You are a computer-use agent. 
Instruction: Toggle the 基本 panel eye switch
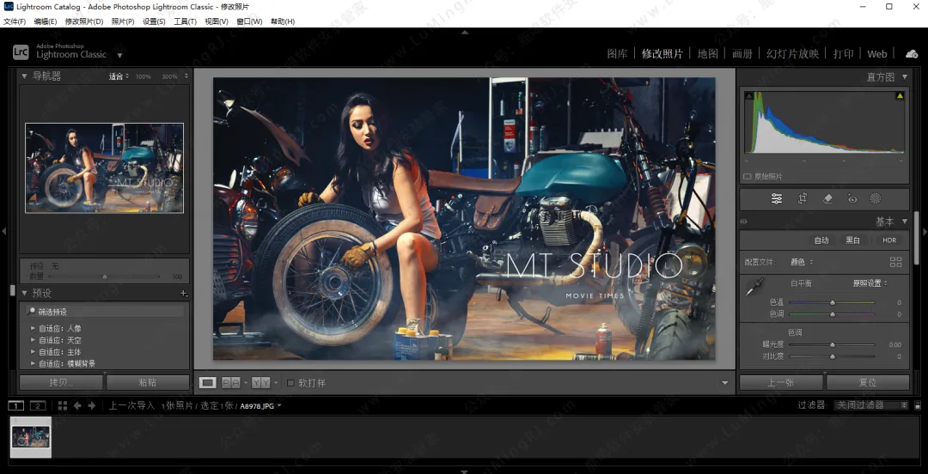[x=744, y=222]
